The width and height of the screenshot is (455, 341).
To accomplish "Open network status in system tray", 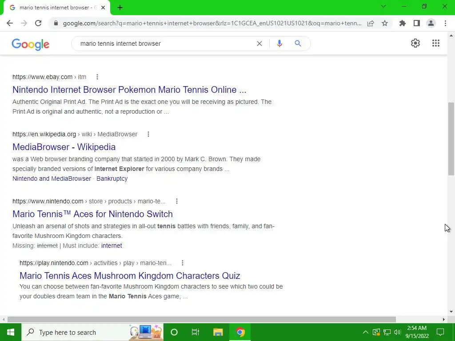I will pyautogui.click(x=387, y=332).
